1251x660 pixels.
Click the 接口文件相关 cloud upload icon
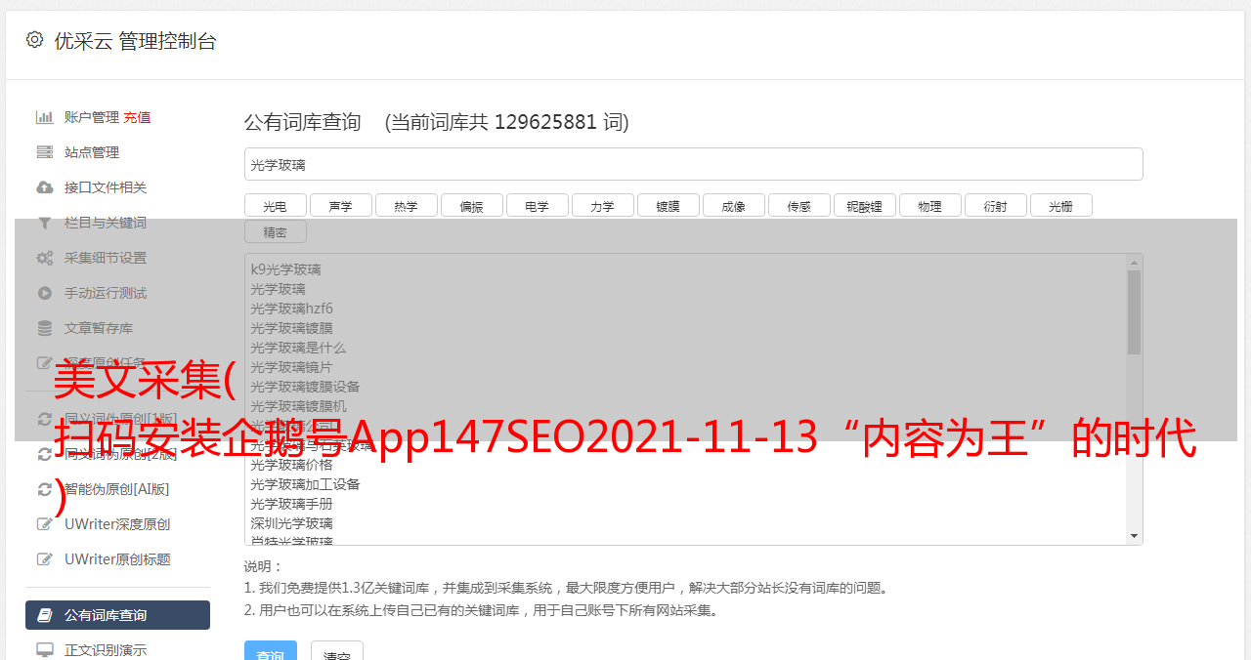44,187
